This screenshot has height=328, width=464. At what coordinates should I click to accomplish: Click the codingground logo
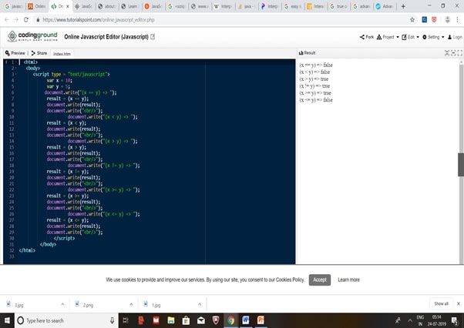click(x=32, y=36)
